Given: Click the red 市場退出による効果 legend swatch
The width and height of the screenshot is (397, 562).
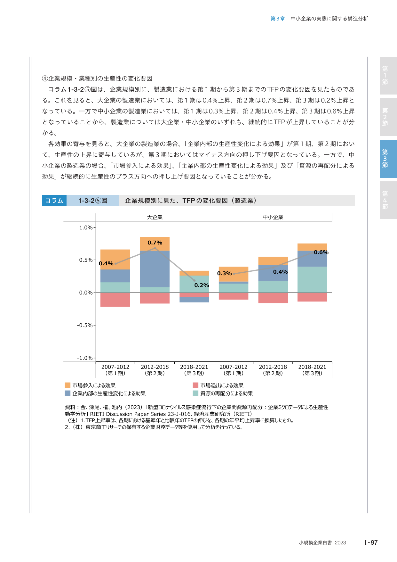Looking at the screenshot, I should 195,385.
